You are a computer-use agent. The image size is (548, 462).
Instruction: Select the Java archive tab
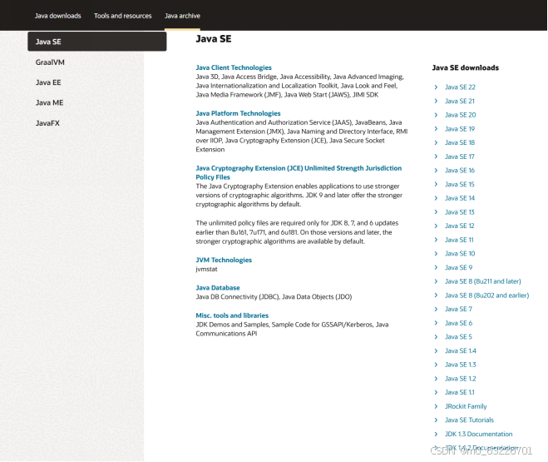[182, 16]
